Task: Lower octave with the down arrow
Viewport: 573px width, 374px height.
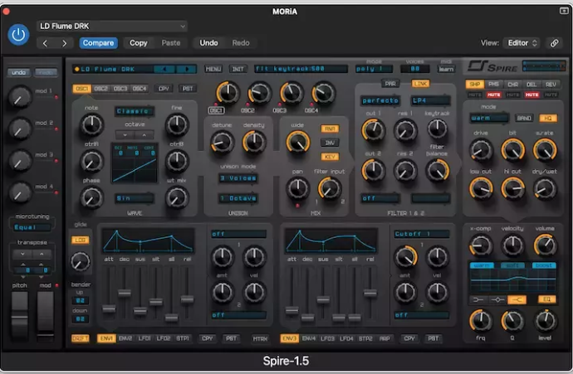Action: pyautogui.click(x=125, y=134)
